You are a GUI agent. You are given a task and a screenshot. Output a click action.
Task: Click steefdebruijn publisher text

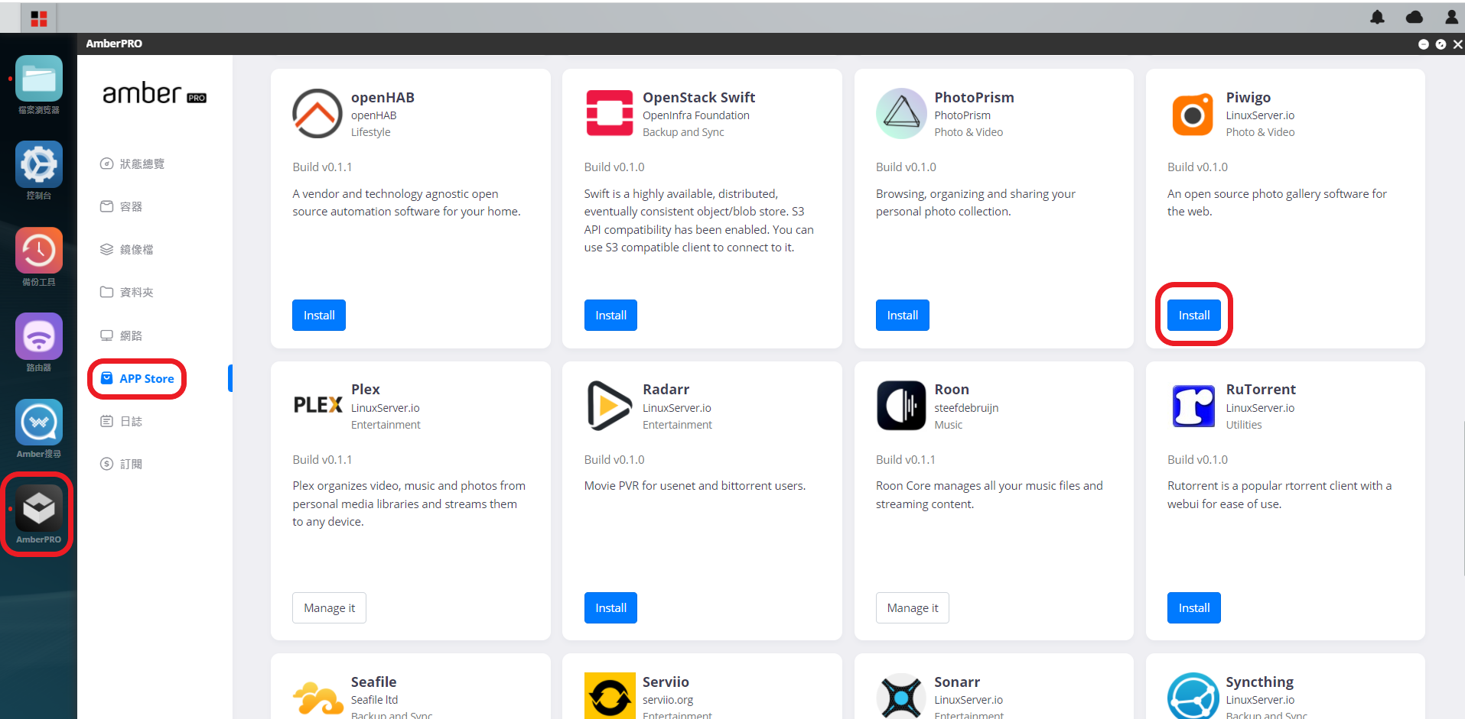(x=966, y=408)
